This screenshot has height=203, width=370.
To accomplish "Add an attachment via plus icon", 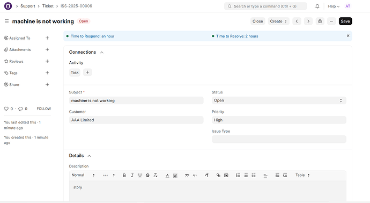I will 47,49.
